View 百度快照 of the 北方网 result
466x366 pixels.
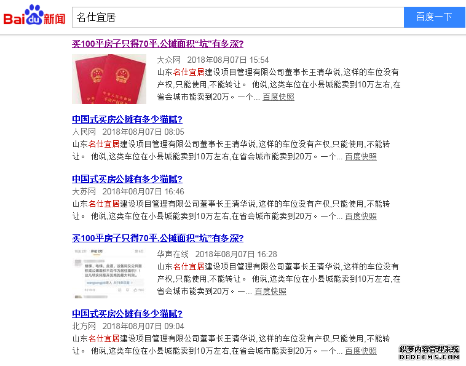[x=361, y=351]
